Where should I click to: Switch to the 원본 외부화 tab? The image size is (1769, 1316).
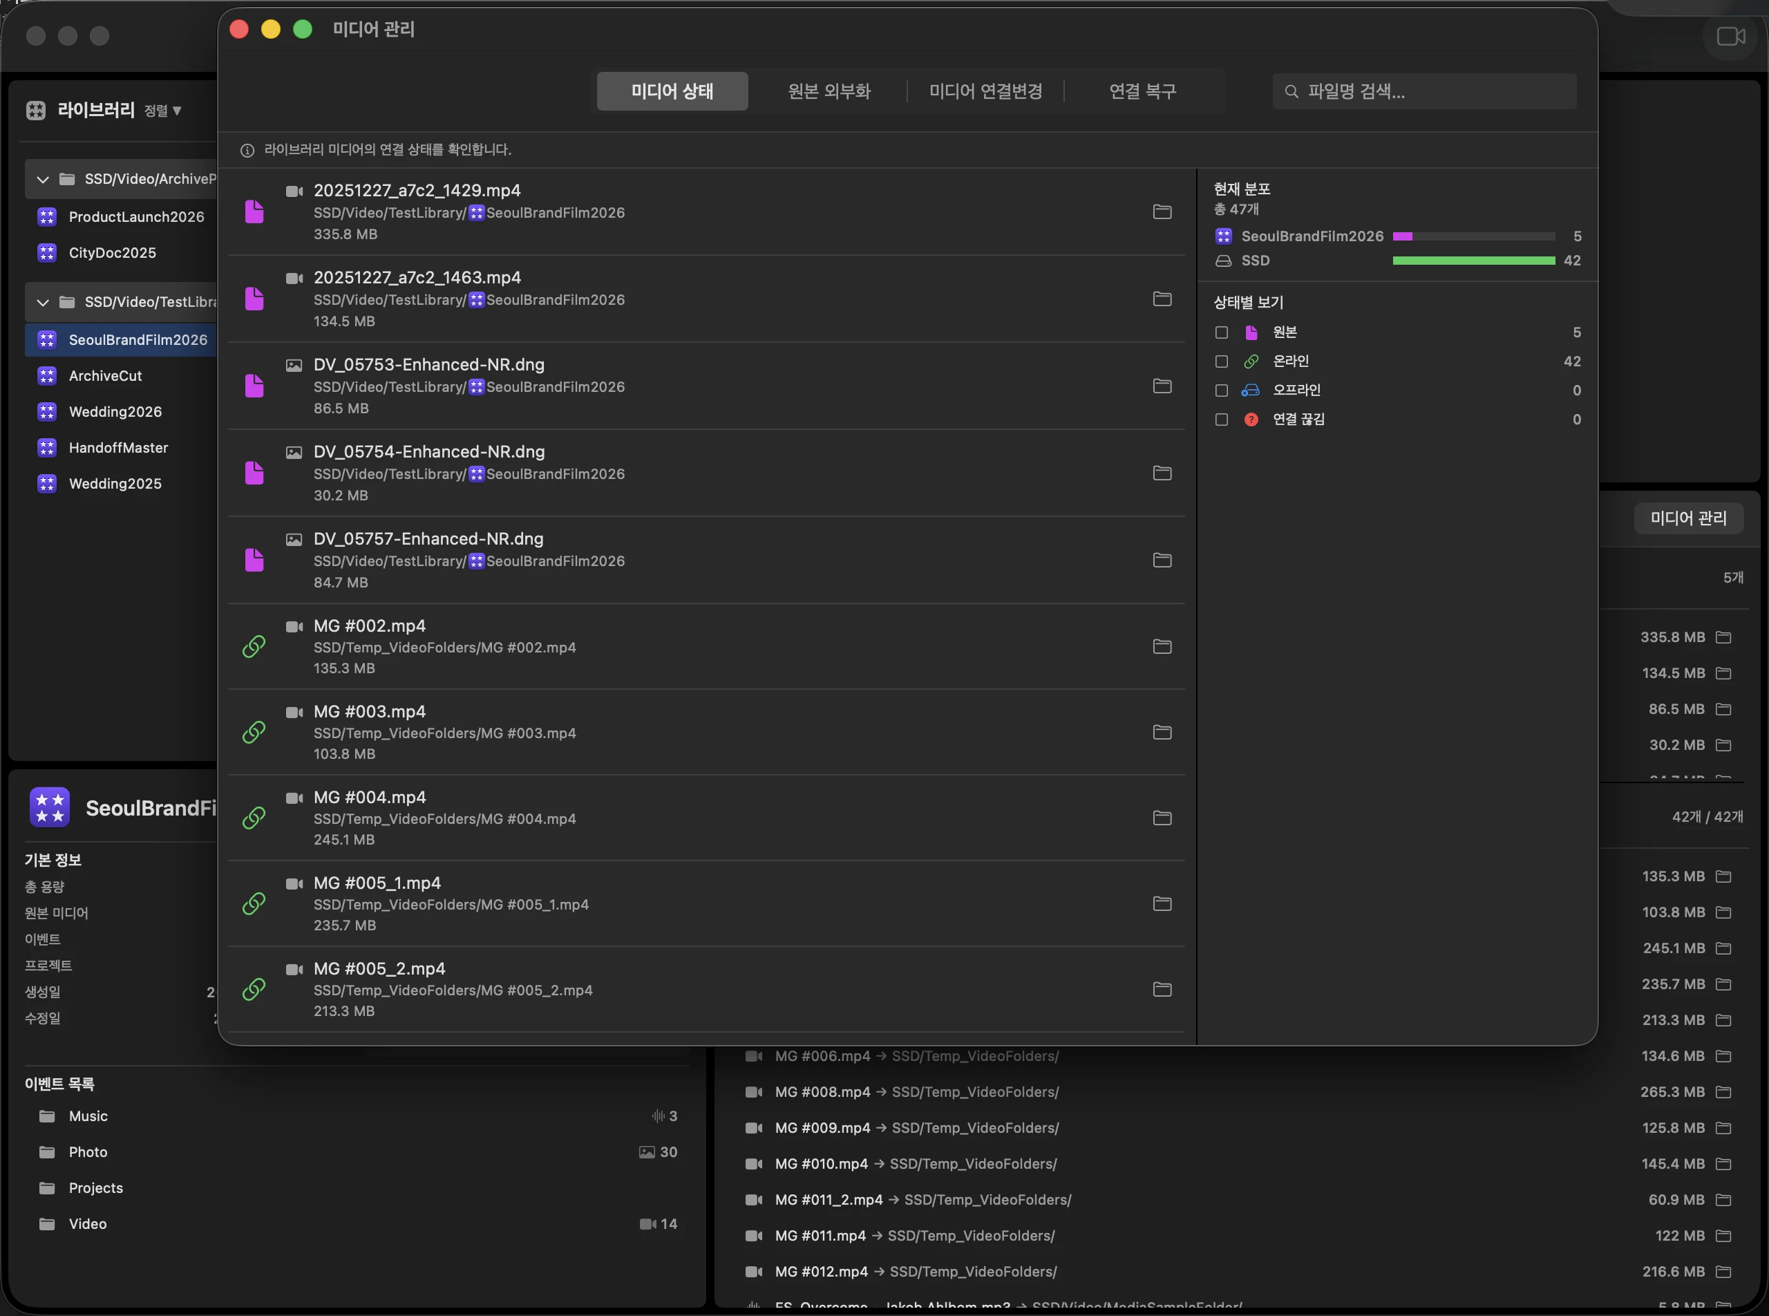[829, 92]
